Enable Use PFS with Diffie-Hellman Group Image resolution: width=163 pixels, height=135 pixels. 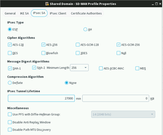click(x=10, y=114)
